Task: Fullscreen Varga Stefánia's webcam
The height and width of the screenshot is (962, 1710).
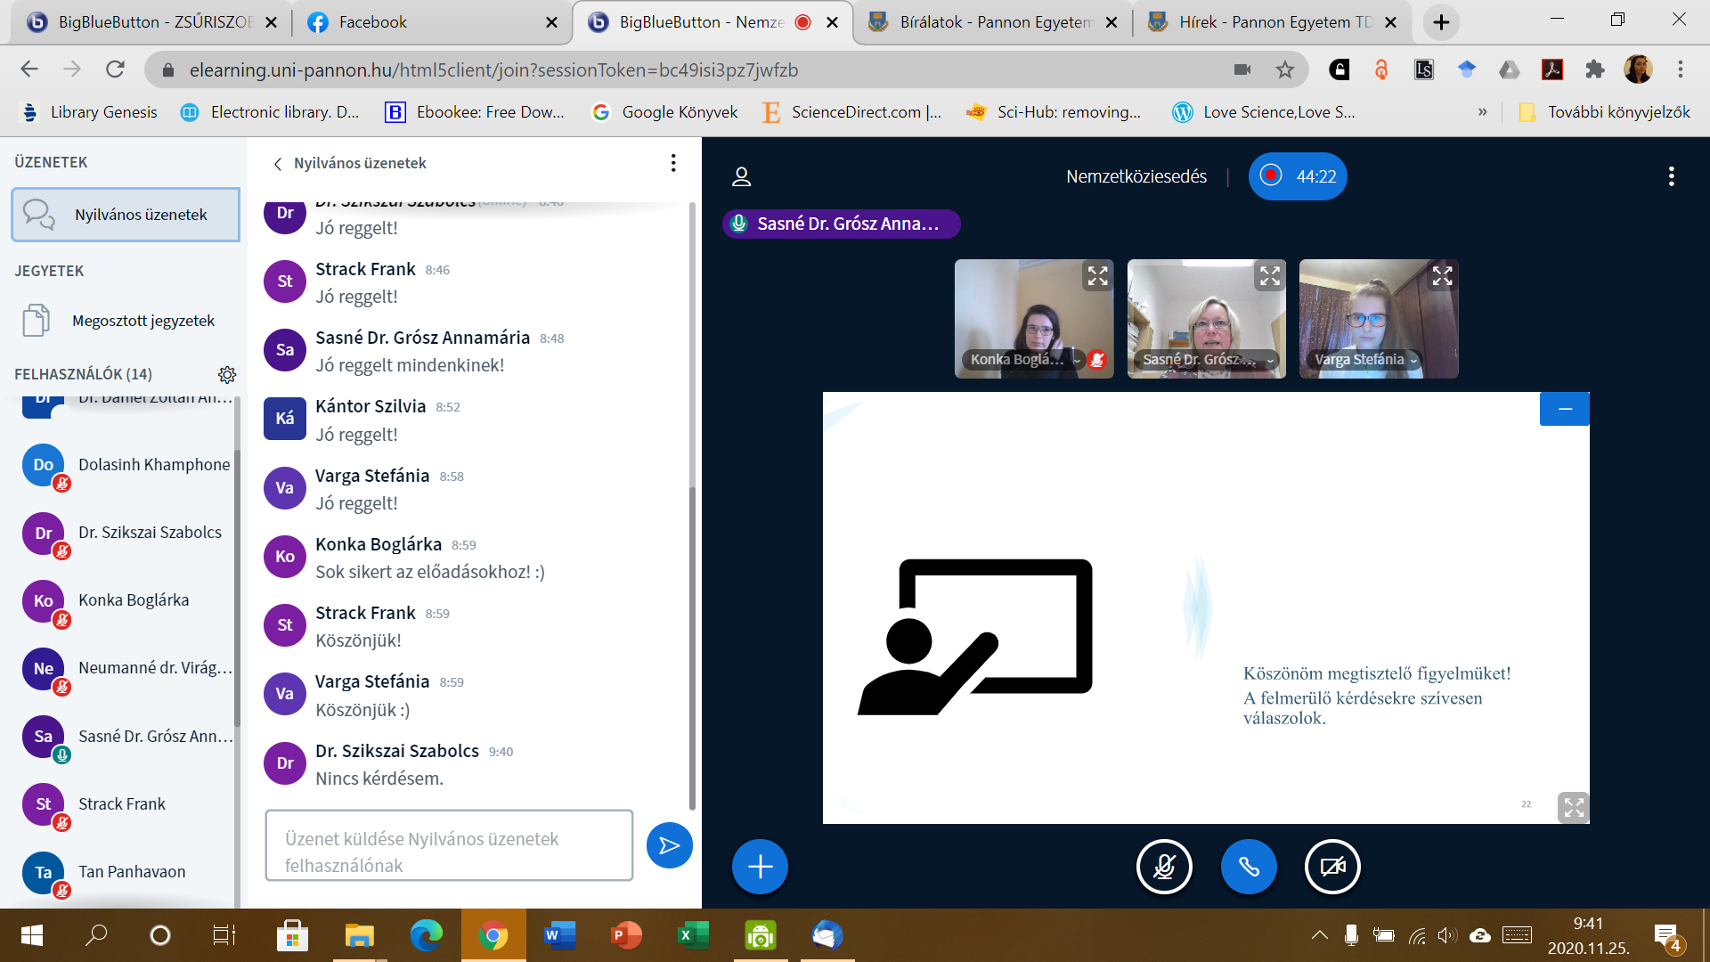Action: click(1442, 276)
